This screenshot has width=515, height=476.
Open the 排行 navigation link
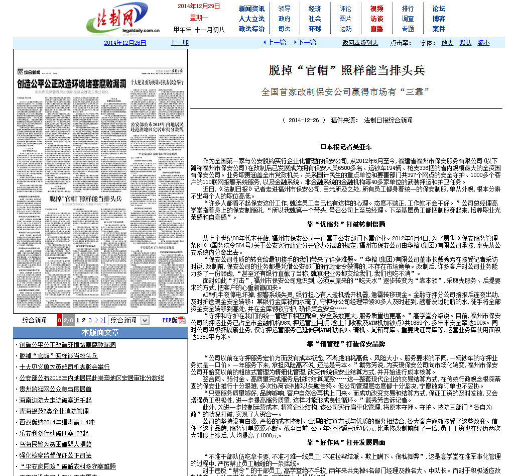click(408, 9)
